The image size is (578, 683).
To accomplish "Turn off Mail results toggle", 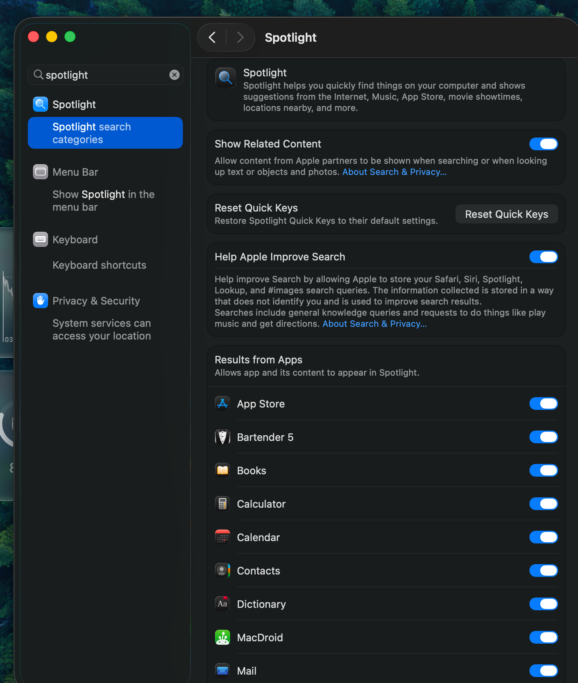I will pyautogui.click(x=543, y=671).
